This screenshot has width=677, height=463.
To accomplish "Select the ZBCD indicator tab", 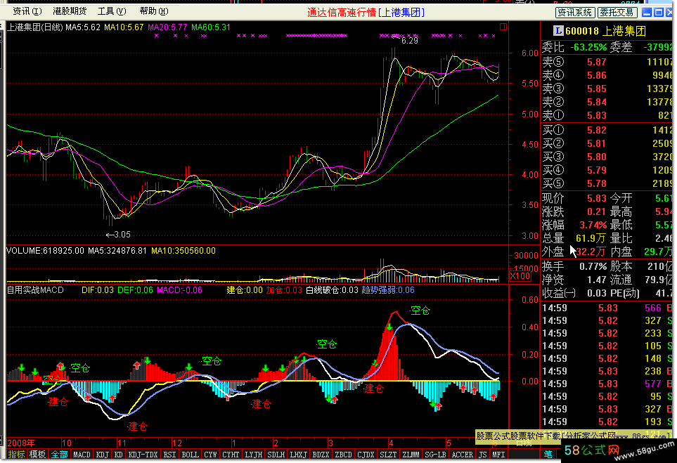I will point(343,455).
